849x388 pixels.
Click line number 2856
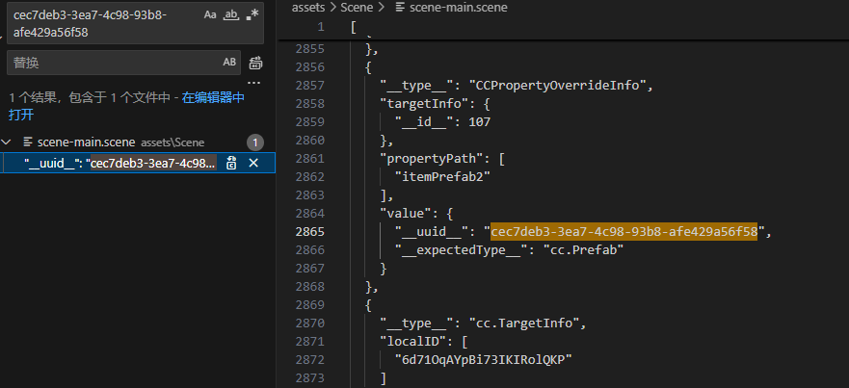(310, 67)
